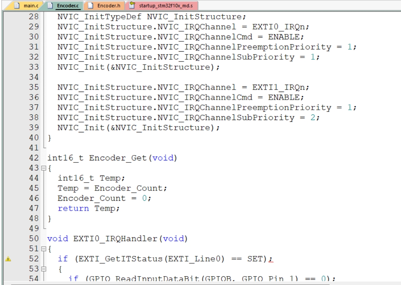
Task: Click sub priority value 1 on line 32
Action: coord(313,57)
